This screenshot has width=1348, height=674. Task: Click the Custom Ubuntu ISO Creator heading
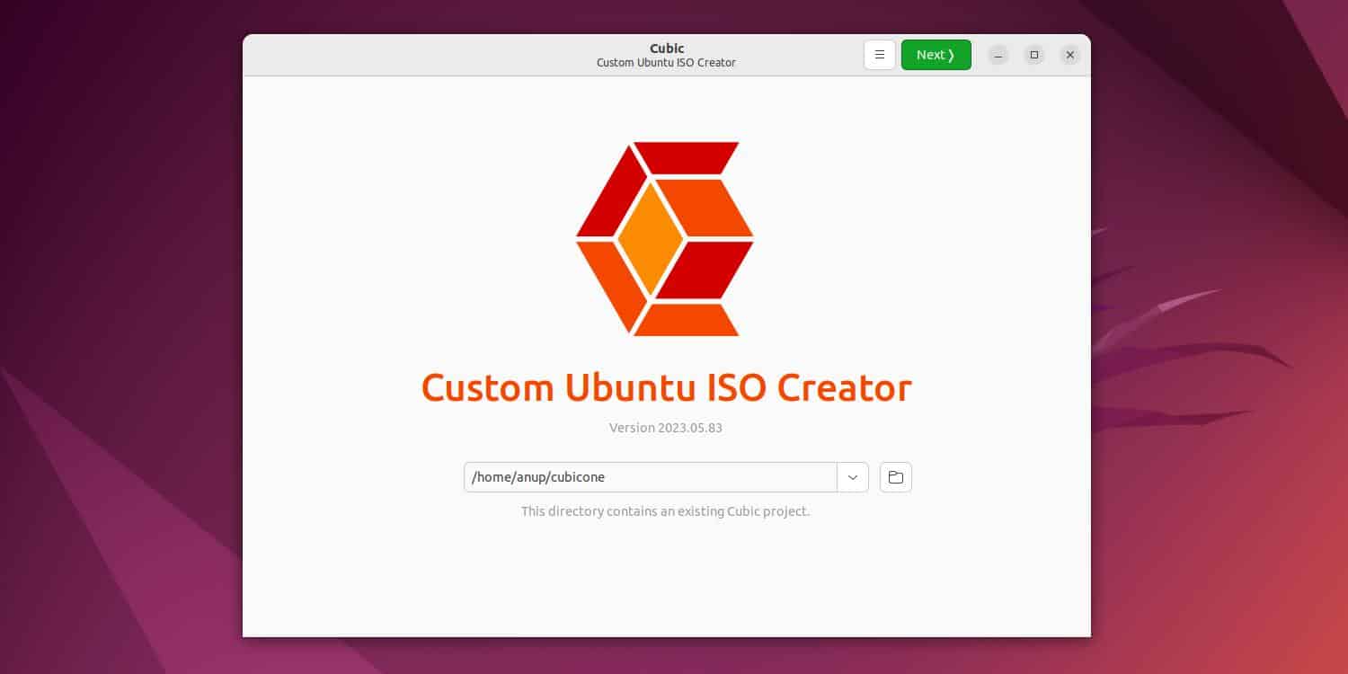click(x=666, y=387)
